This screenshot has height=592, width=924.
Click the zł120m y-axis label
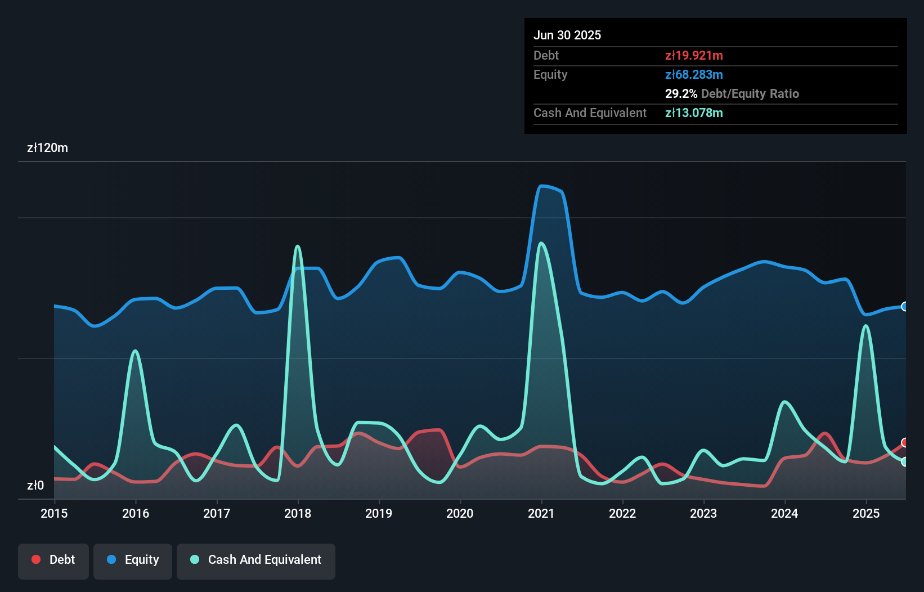coord(47,148)
